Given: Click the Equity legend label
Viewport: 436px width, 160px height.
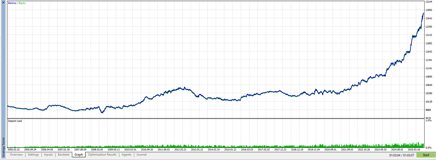Looking at the screenshot, I should (22, 3).
